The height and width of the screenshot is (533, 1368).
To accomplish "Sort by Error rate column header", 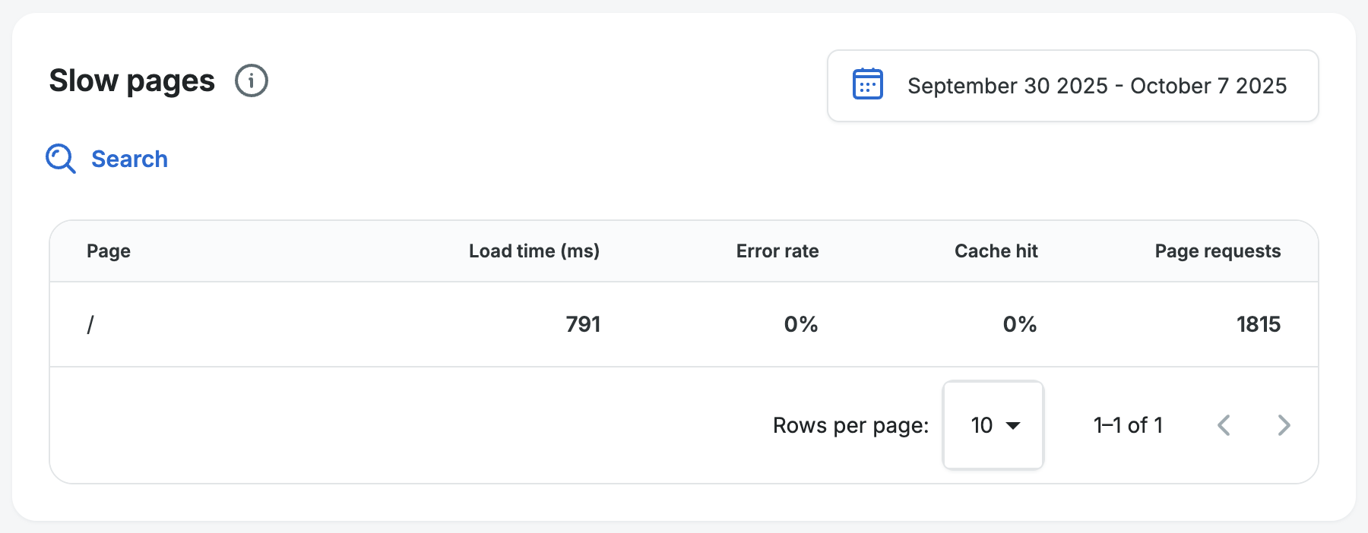I will coord(777,251).
